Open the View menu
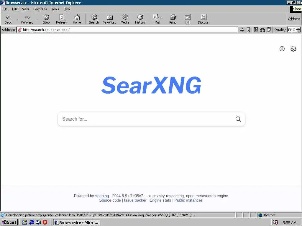 25,9
